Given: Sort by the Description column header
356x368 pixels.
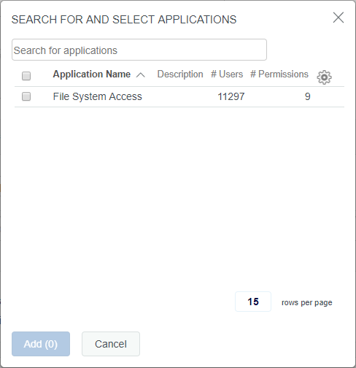Looking at the screenshot, I should pyautogui.click(x=180, y=74).
